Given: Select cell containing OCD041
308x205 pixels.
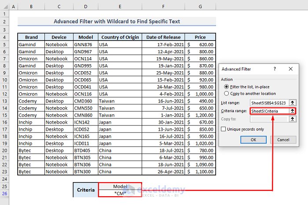Looking at the screenshot, I should (x=86, y=87).
